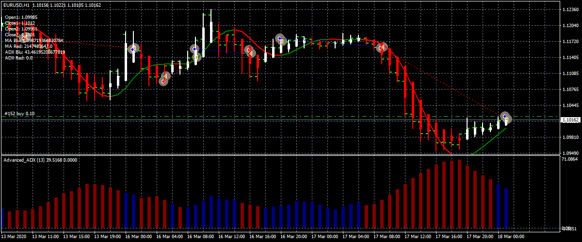Click the blue buy arrow near 16 Mar 08:00
Screen dimensions: 582x242
click(x=194, y=49)
